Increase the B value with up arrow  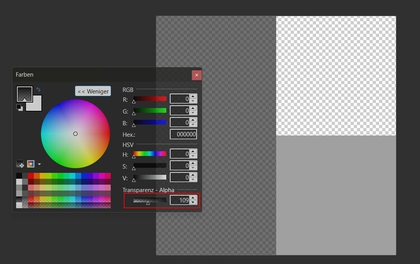pyautogui.click(x=193, y=120)
